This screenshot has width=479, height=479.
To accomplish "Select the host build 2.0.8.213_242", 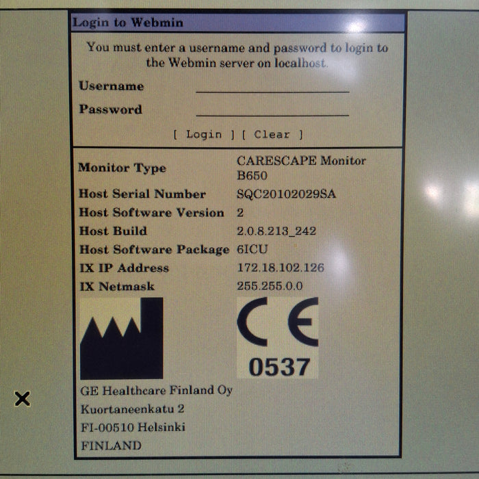I will tap(276, 231).
